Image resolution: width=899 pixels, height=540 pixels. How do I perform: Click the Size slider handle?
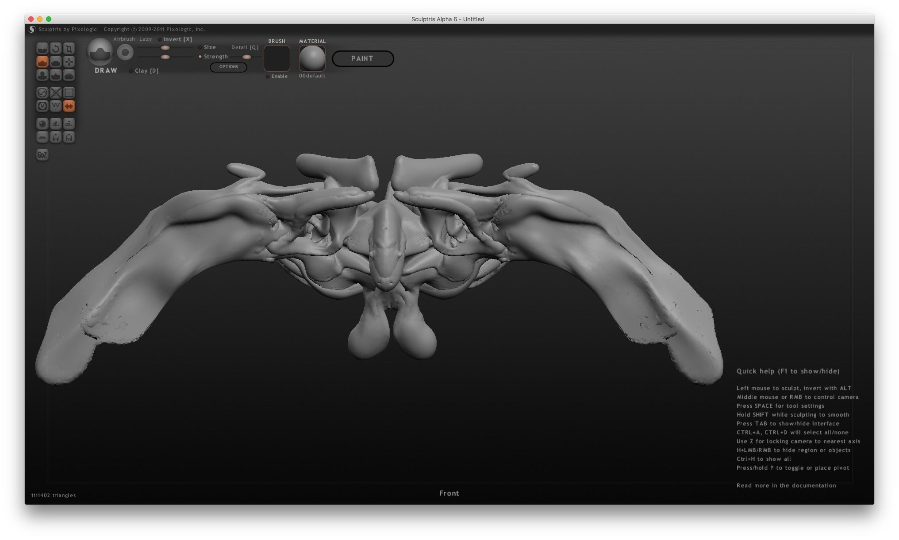pyautogui.click(x=165, y=48)
